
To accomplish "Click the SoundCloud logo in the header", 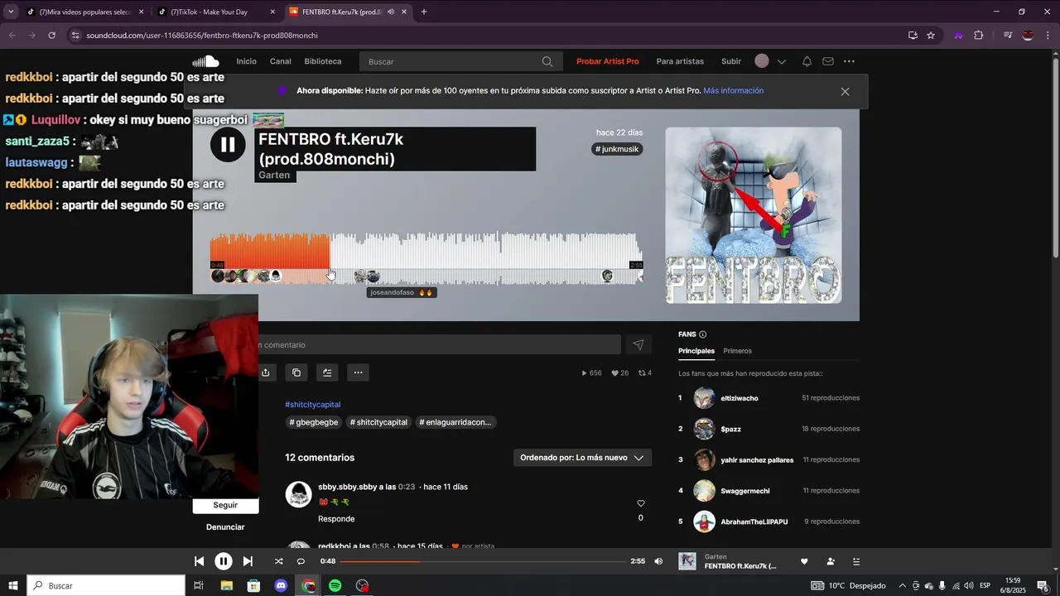I will (x=205, y=61).
